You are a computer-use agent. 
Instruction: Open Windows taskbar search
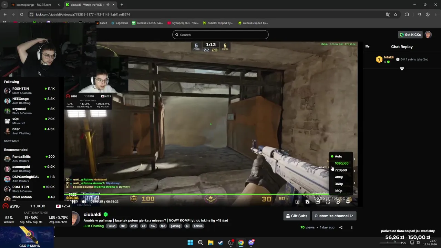(x=200, y=242)
